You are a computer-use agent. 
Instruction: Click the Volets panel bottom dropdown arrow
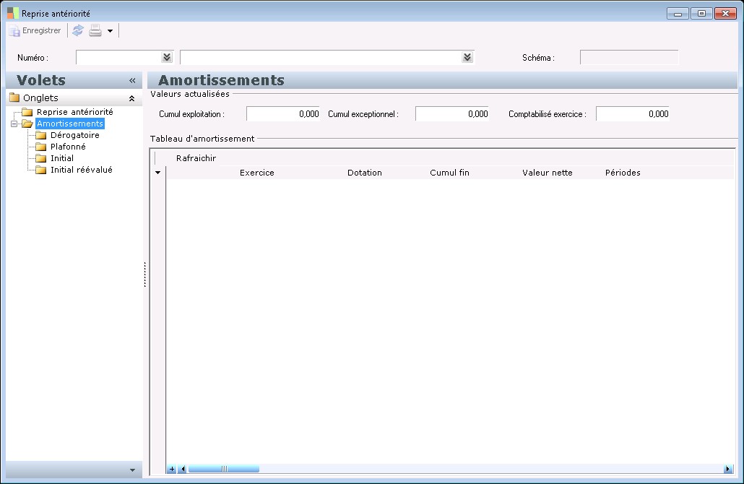click(132, 470)
